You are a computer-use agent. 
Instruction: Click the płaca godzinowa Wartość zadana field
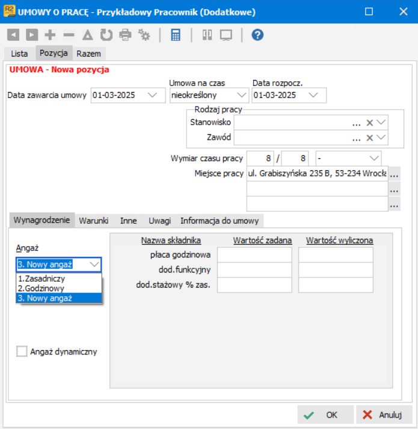tap(254, 255)
